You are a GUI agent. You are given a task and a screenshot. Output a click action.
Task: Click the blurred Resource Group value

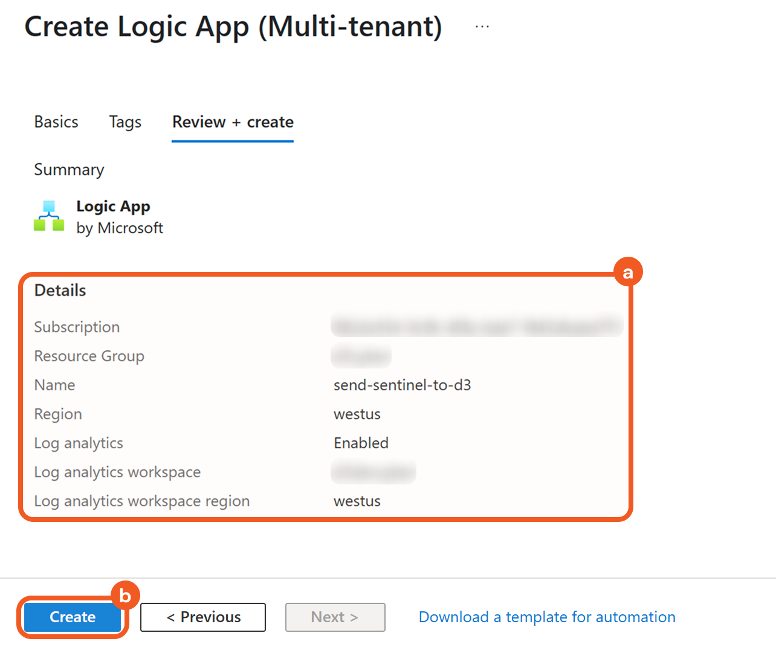click(361, 356)
